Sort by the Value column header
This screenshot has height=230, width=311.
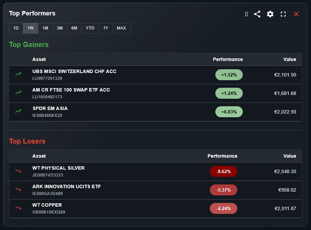tap(290, 59)
